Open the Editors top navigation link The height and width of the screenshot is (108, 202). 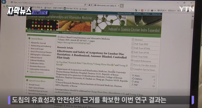[x=146, y=14]
